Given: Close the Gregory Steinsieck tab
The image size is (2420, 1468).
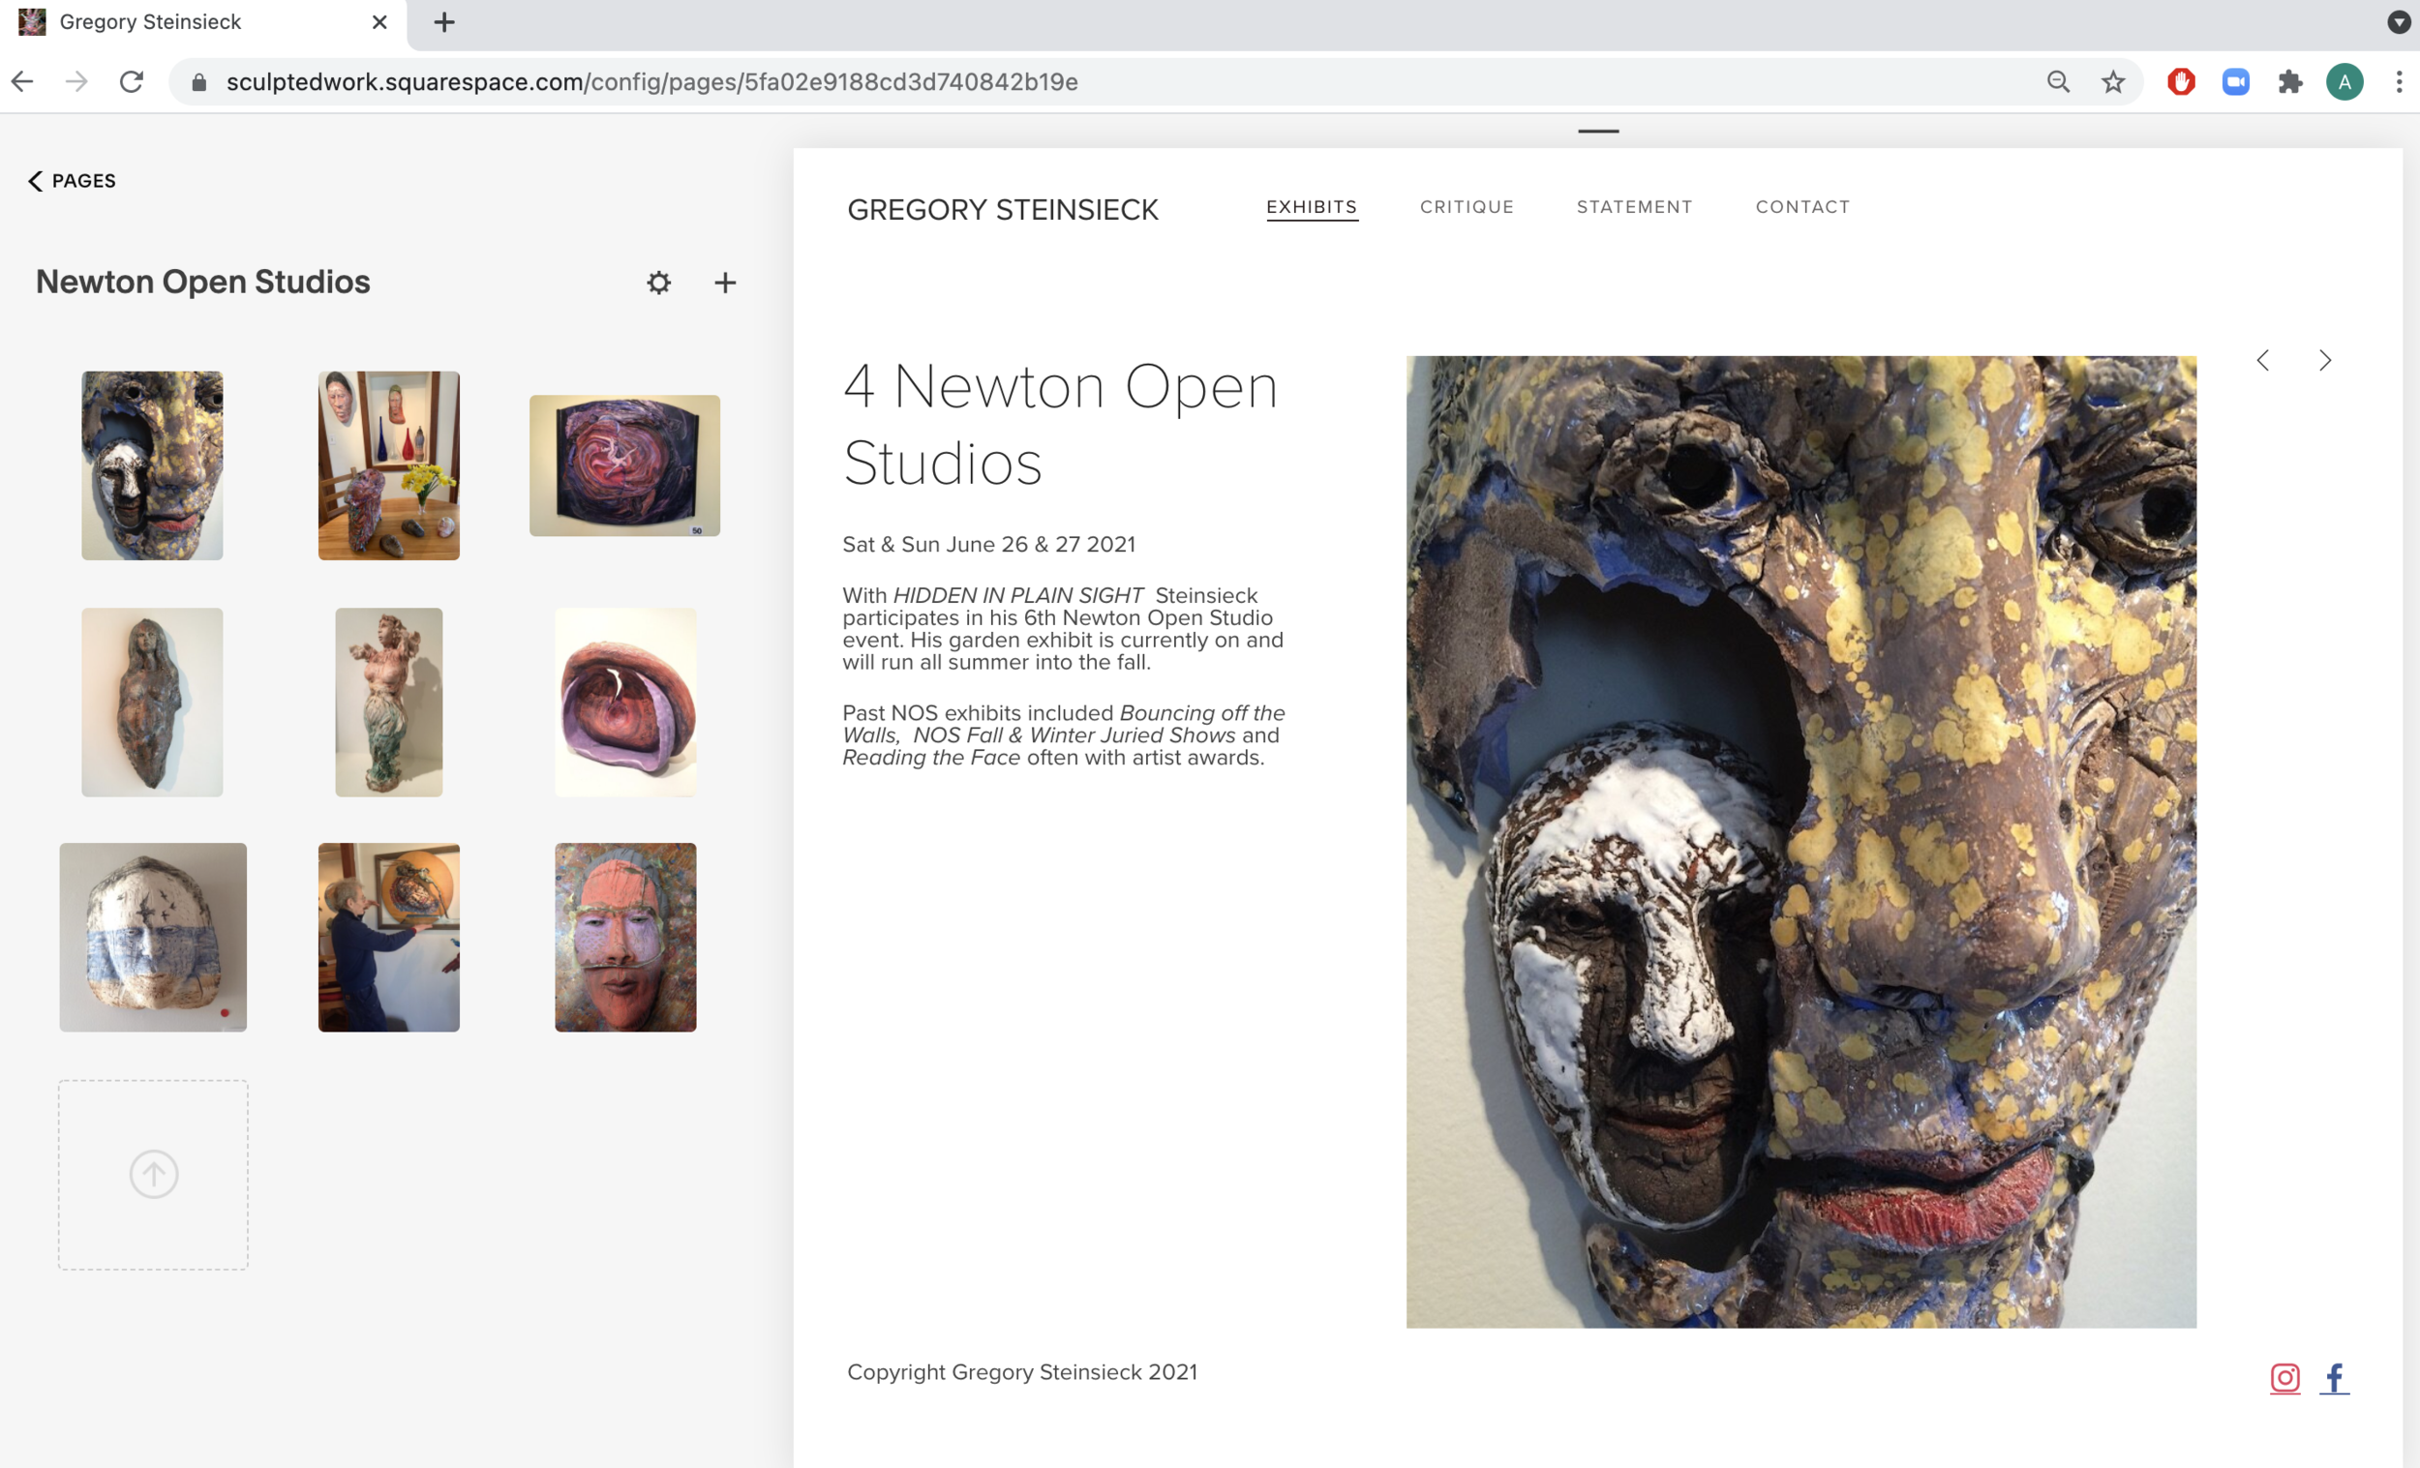Looking at the screenshot, I should [x=379, y=21].
